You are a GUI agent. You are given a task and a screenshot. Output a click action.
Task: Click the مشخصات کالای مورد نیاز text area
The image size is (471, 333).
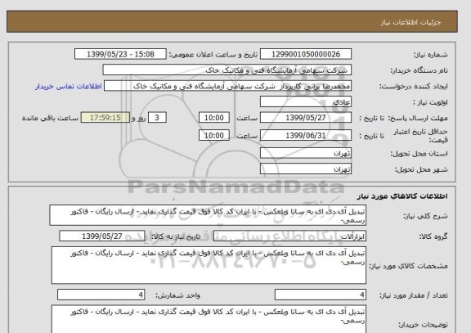[x=209, y=265]
